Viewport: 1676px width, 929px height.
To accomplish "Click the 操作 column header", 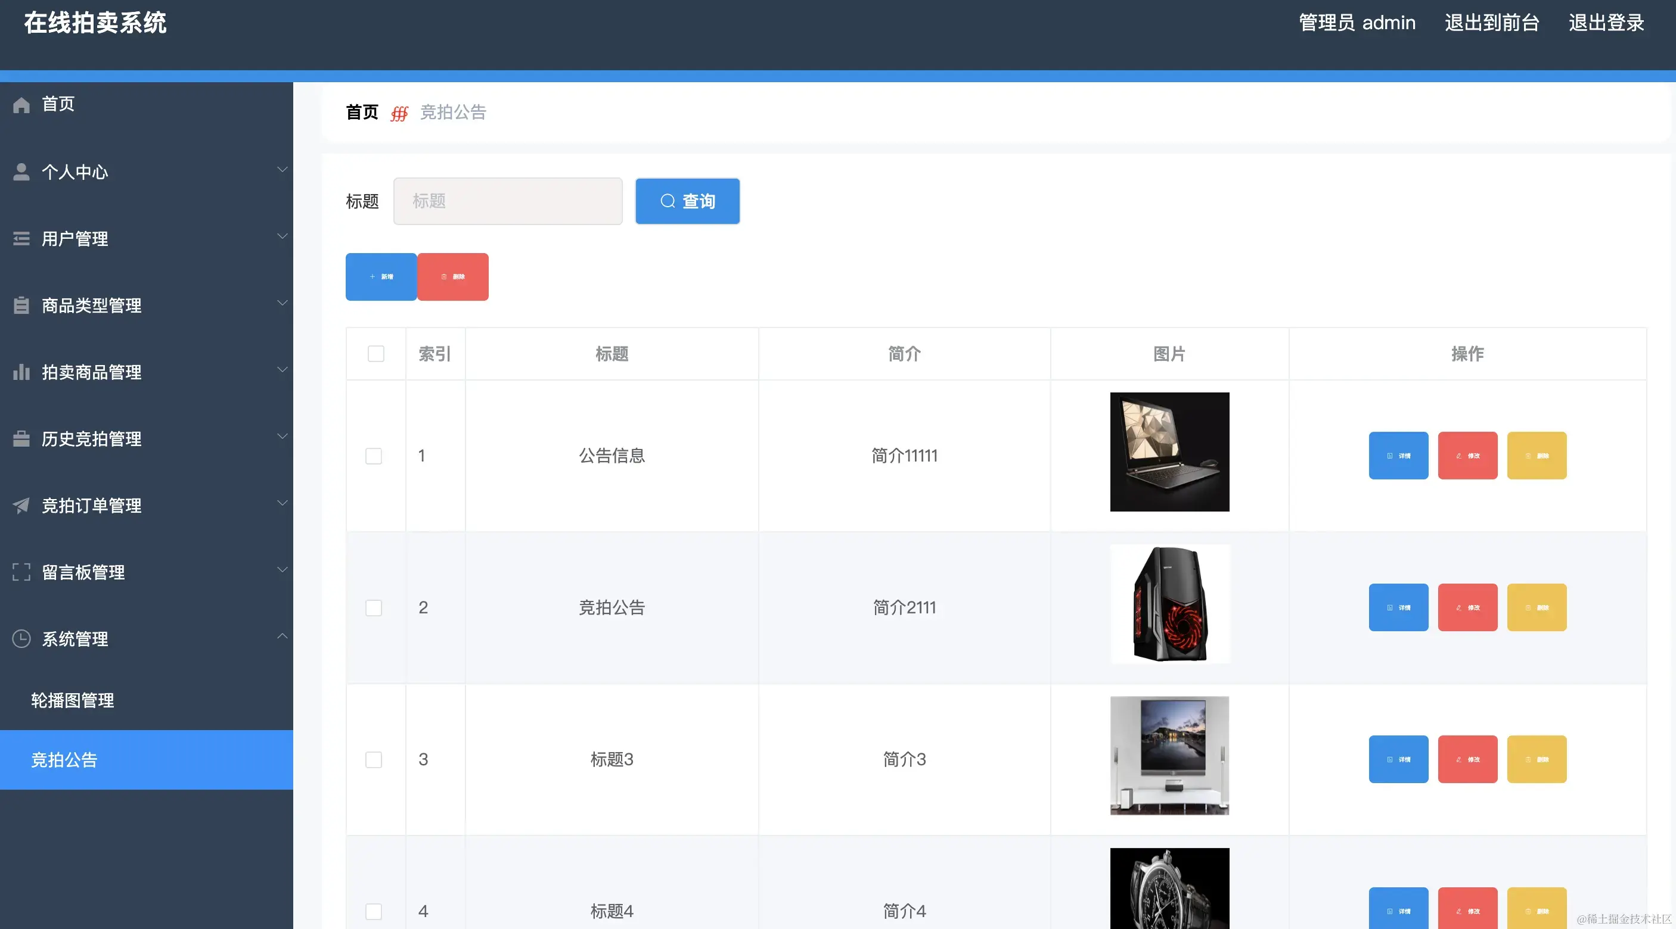I will [x=1468, y=354].
